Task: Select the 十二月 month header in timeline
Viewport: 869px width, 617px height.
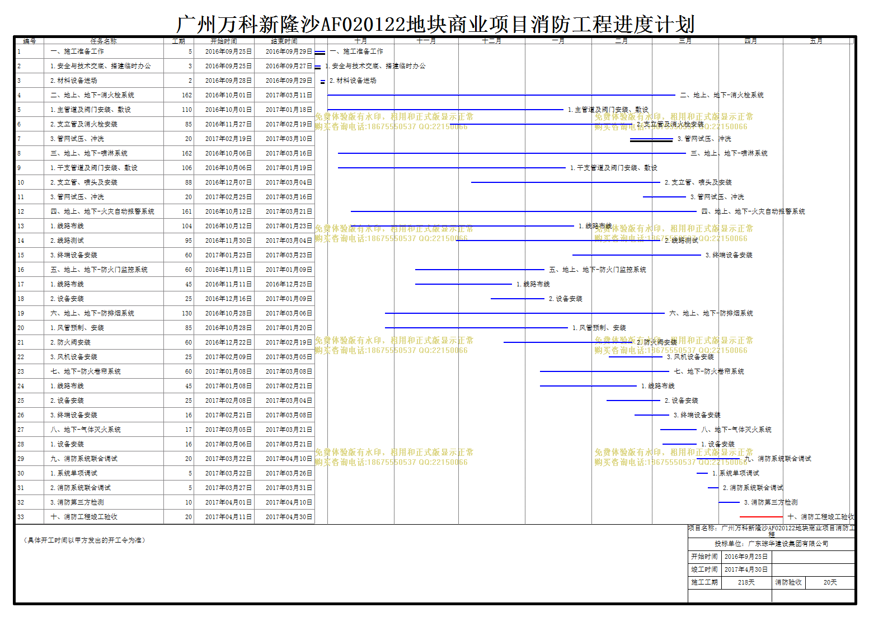Action: (x=492, y=41)
